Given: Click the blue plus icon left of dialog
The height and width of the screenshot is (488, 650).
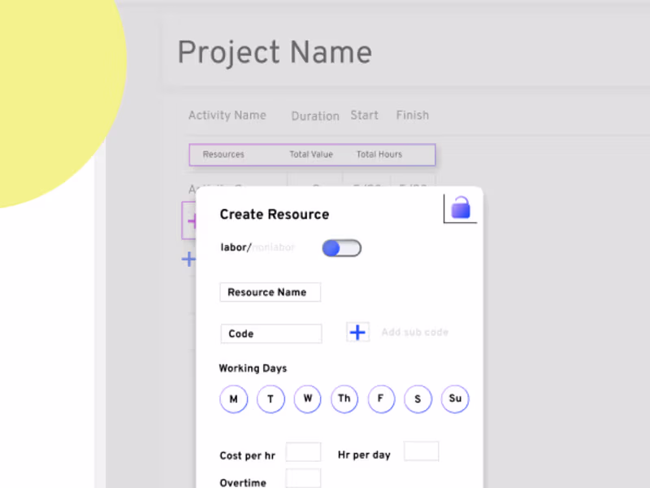Looking at the screenshot, I should pyautogui.click(x=188, y=259).
